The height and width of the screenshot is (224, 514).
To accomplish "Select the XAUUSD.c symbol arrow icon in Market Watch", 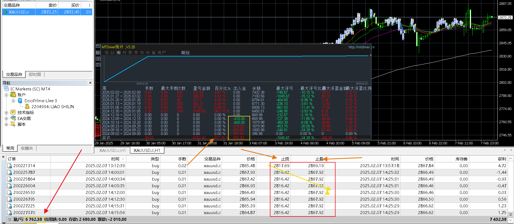I will point(5,12).
